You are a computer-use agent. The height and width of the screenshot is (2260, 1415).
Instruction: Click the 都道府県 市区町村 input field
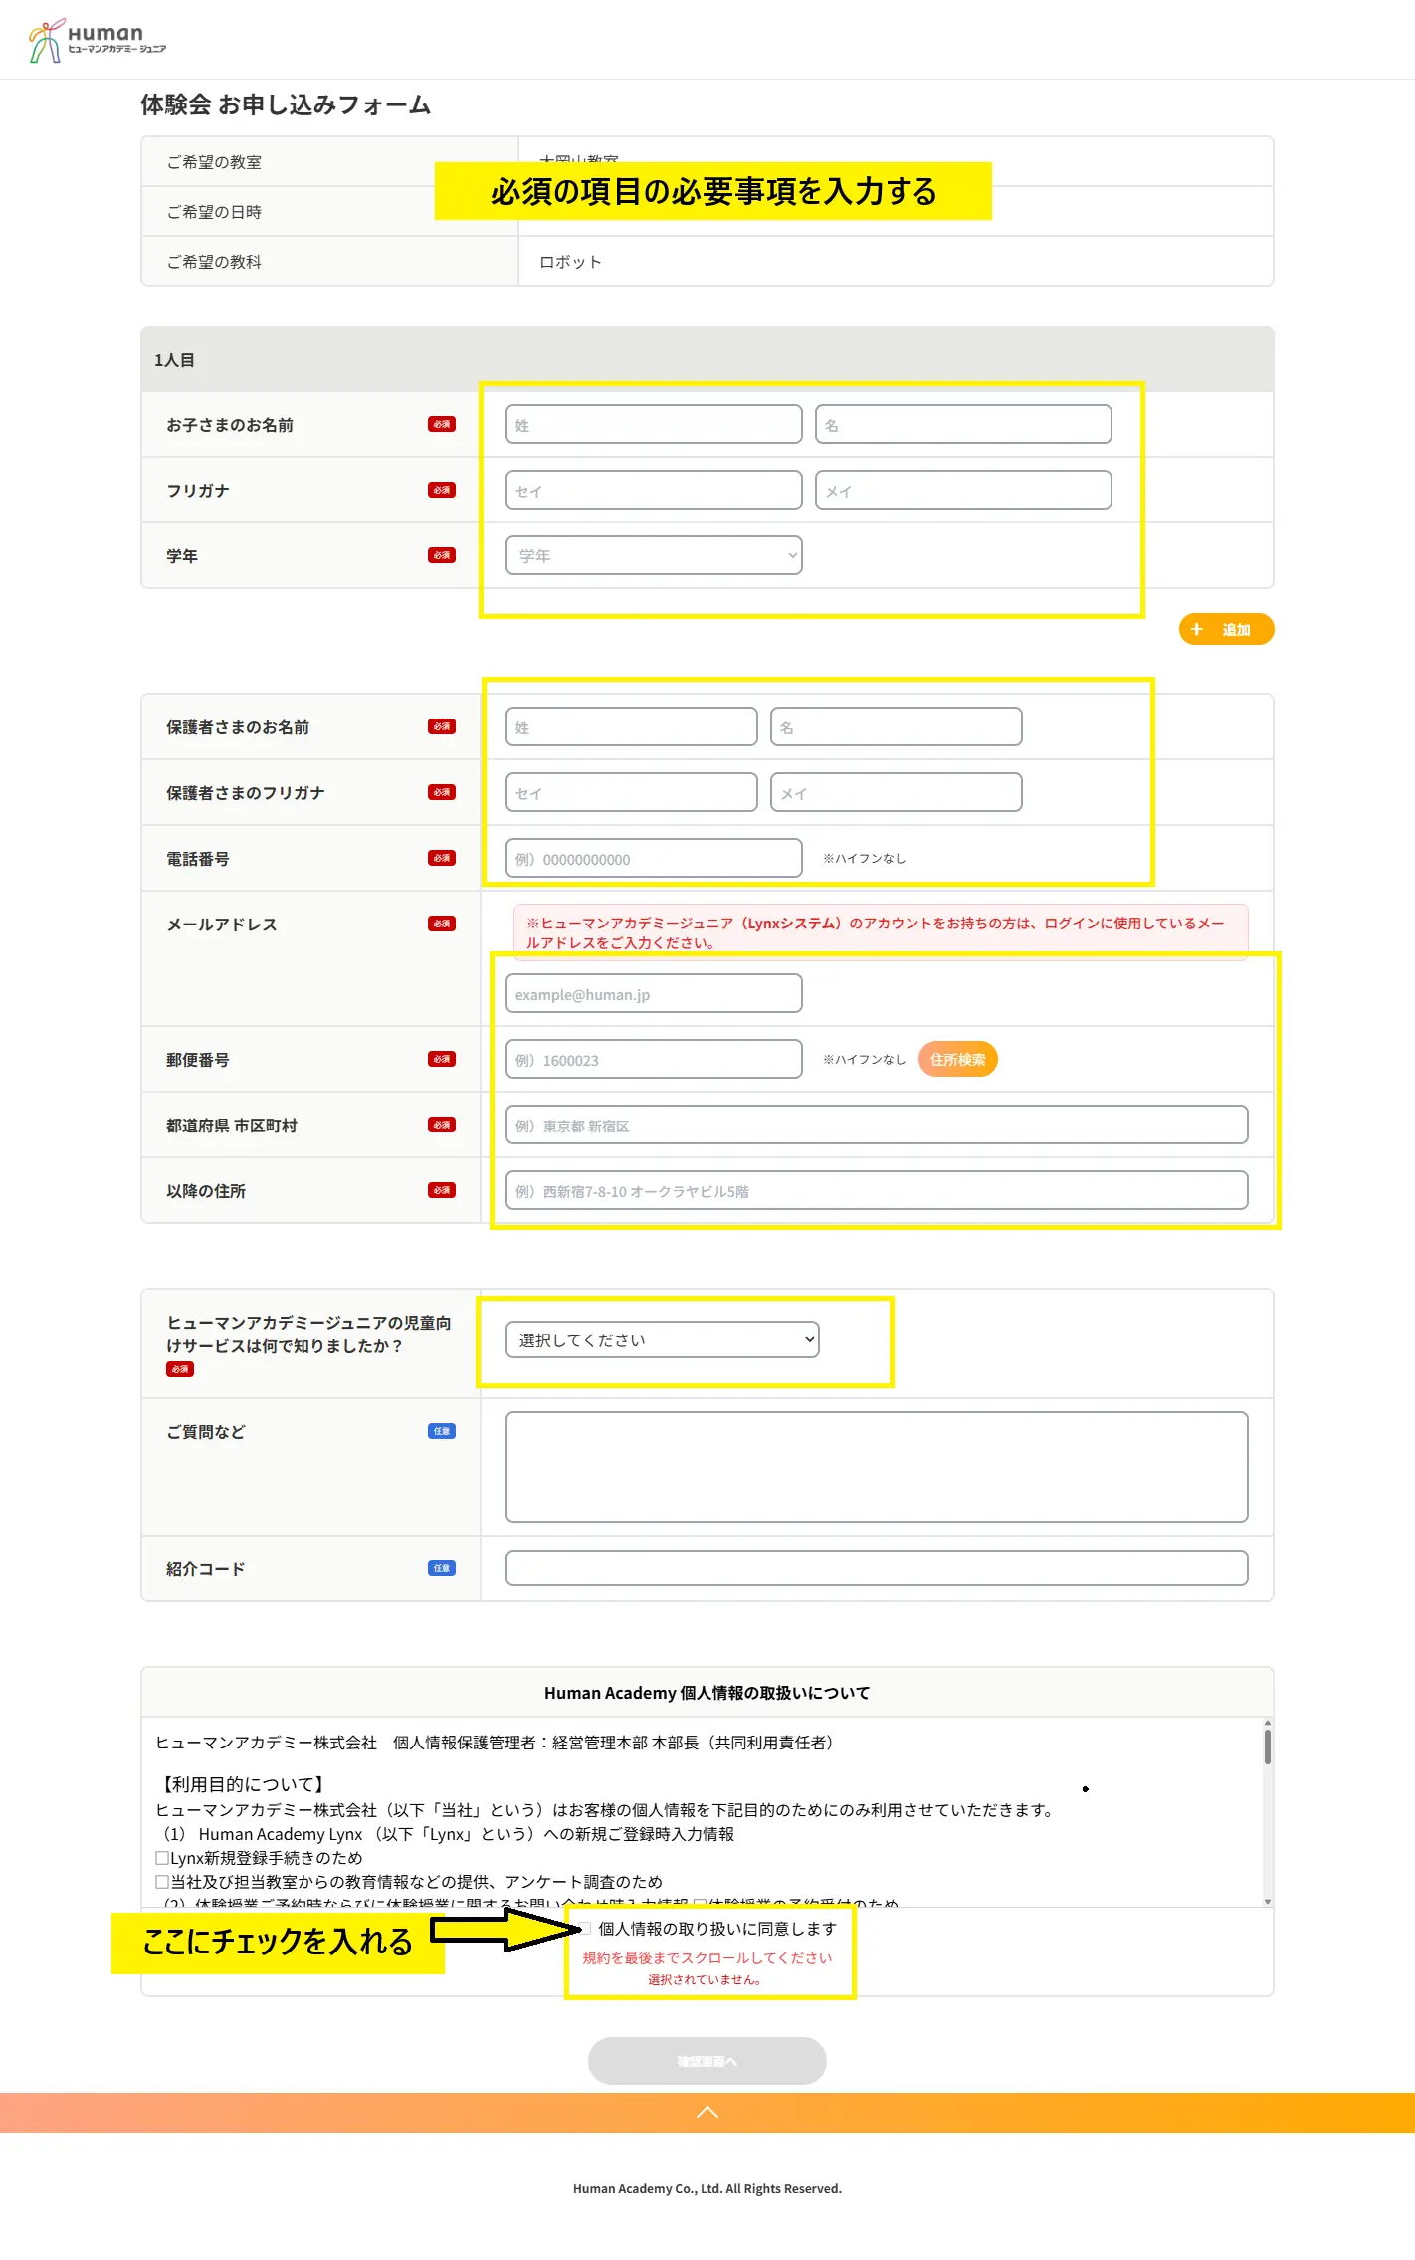pos(876,1125)
